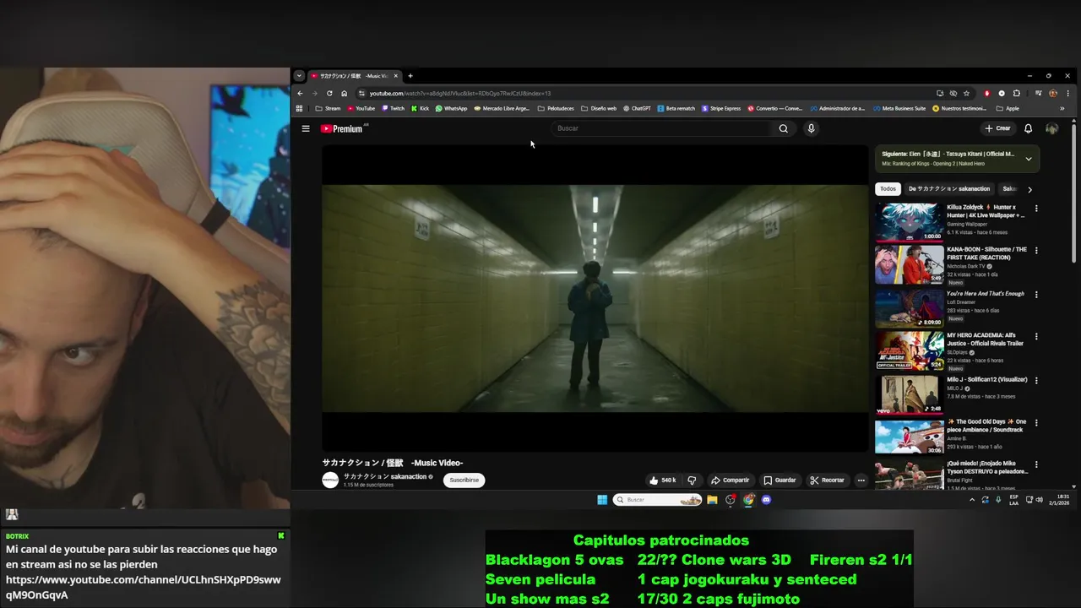Open options for Killua Zoldyck video
The image size is (1081, 608).
pos(1036,208)
